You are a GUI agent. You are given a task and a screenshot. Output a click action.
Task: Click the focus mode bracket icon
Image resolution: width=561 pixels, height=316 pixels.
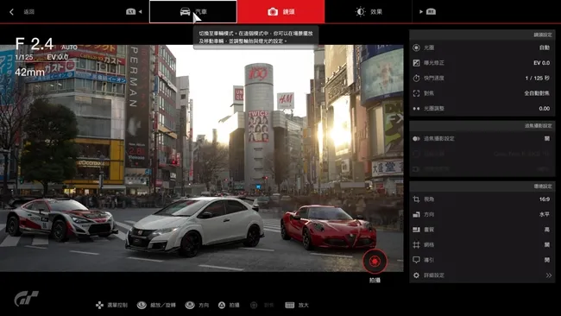pyautogui.click(x=416, y=93)
